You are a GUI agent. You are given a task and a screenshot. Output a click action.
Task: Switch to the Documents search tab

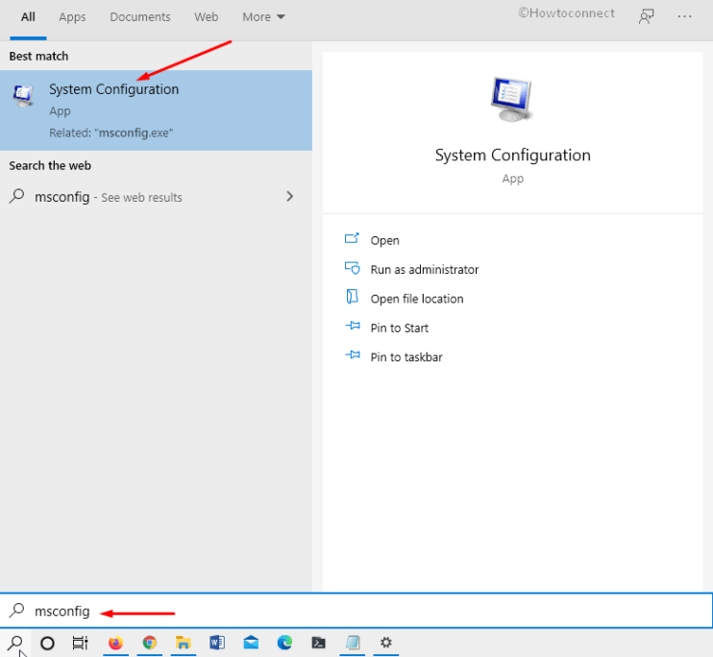140,17
